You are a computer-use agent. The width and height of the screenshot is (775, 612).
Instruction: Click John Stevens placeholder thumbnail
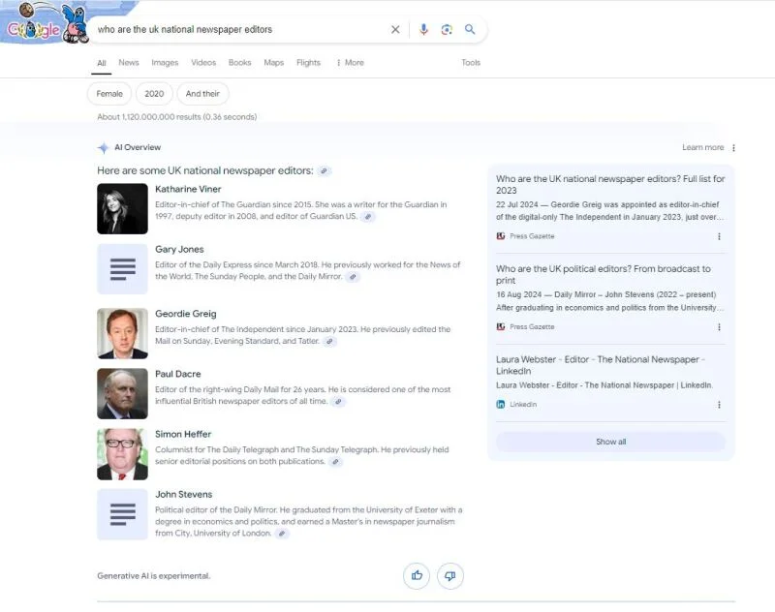click(123, 514)
